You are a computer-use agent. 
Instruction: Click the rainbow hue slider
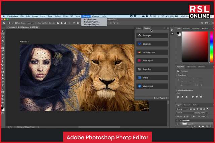[212, 47]
